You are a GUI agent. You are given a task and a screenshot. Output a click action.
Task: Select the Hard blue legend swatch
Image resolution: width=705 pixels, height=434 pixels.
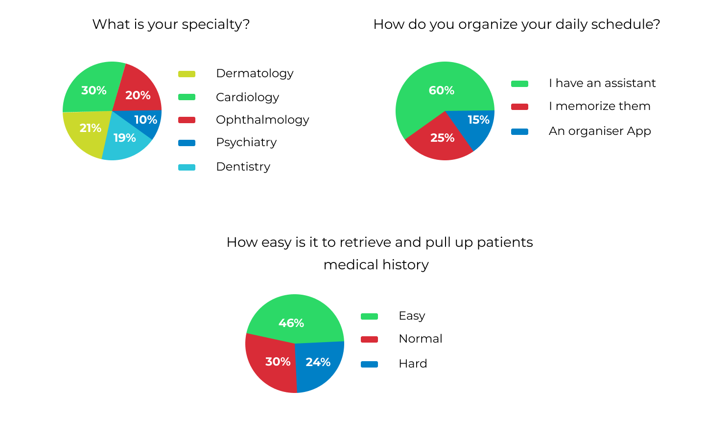[x=369, y=365]
